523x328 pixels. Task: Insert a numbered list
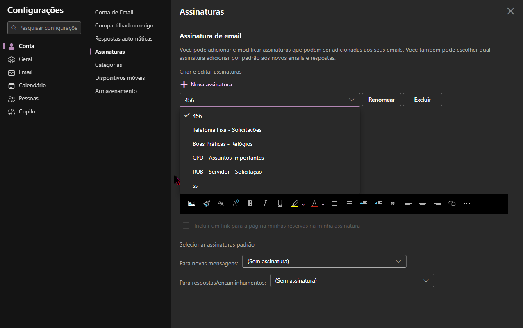coord(349,204)
